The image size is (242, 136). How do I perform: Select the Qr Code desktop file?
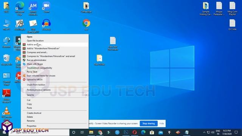pos(232,25)
